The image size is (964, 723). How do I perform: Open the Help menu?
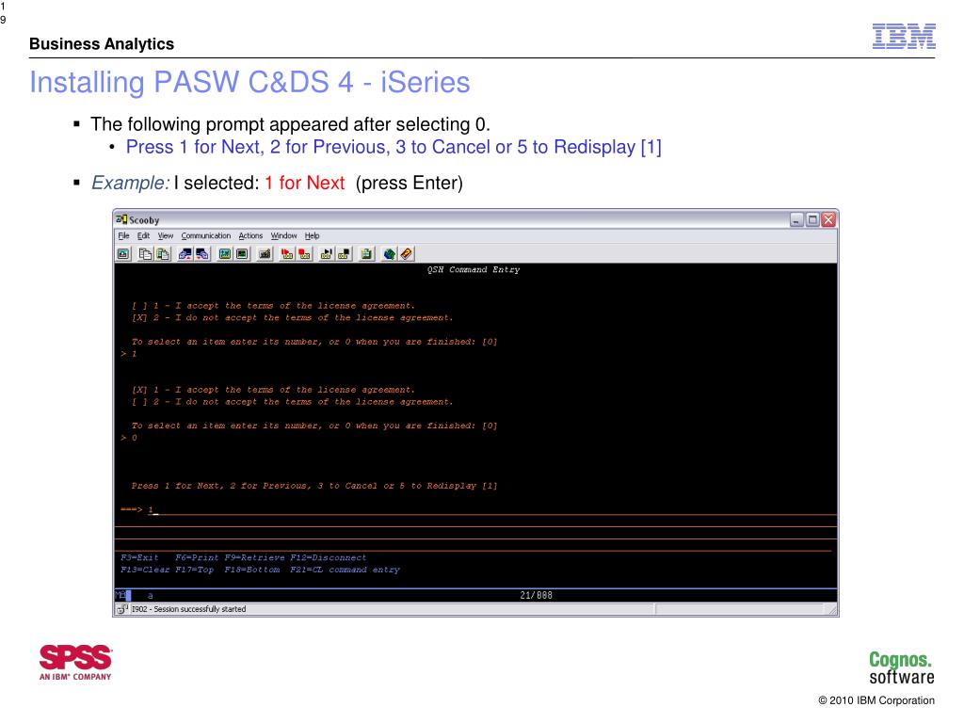312,236
